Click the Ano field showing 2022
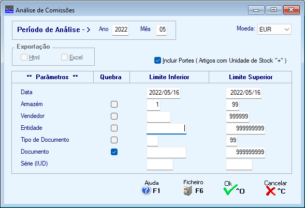Viewport: 305px width, 208px height. click(x=121, y=29)
